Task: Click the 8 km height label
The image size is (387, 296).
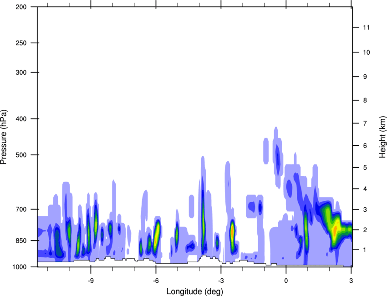Action: 365,100
